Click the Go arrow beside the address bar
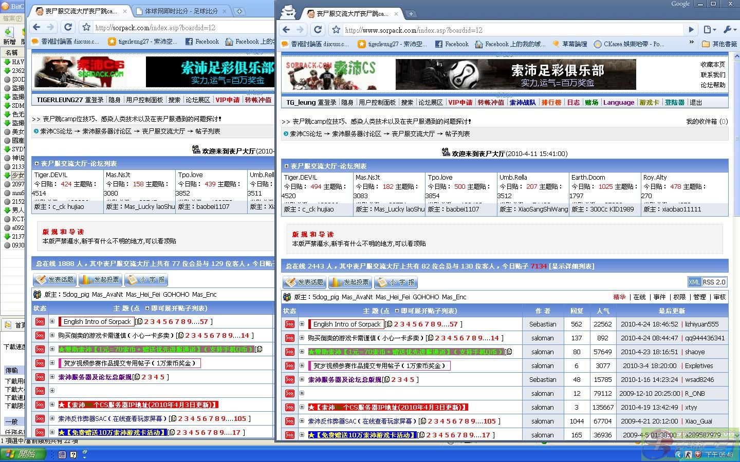This screenshot has width=740, height=462. click(x=691, y=30)
